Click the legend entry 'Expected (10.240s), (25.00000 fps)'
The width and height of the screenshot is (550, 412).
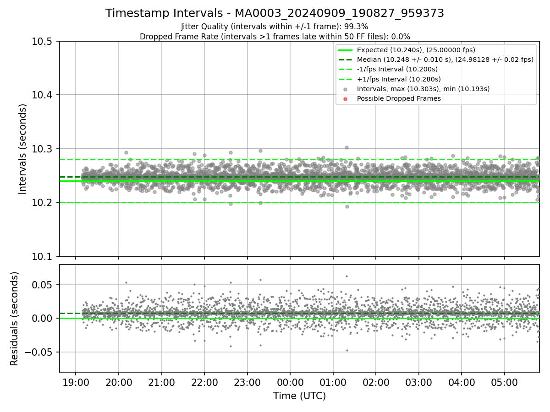[x=416, y=50]
